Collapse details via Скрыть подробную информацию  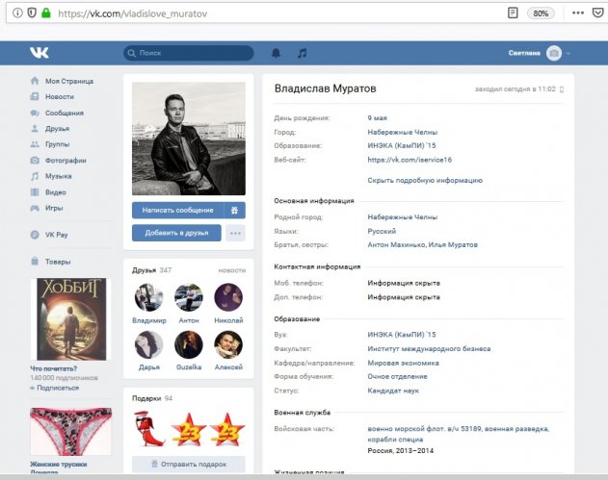coord(425,180)
